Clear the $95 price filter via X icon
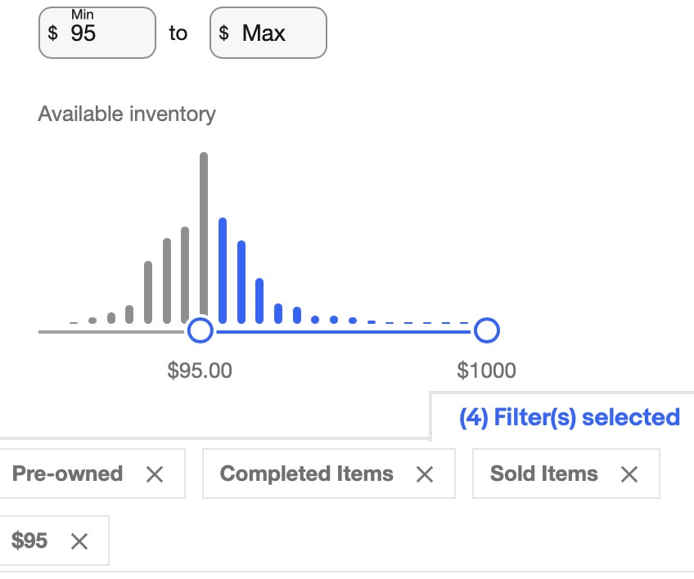Image resolution: width=694 pixels, height=579 pixels. click(x=79, y=541)
